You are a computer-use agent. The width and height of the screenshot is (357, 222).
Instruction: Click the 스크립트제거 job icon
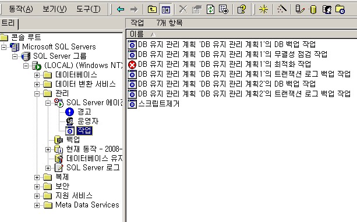[132, 104]
